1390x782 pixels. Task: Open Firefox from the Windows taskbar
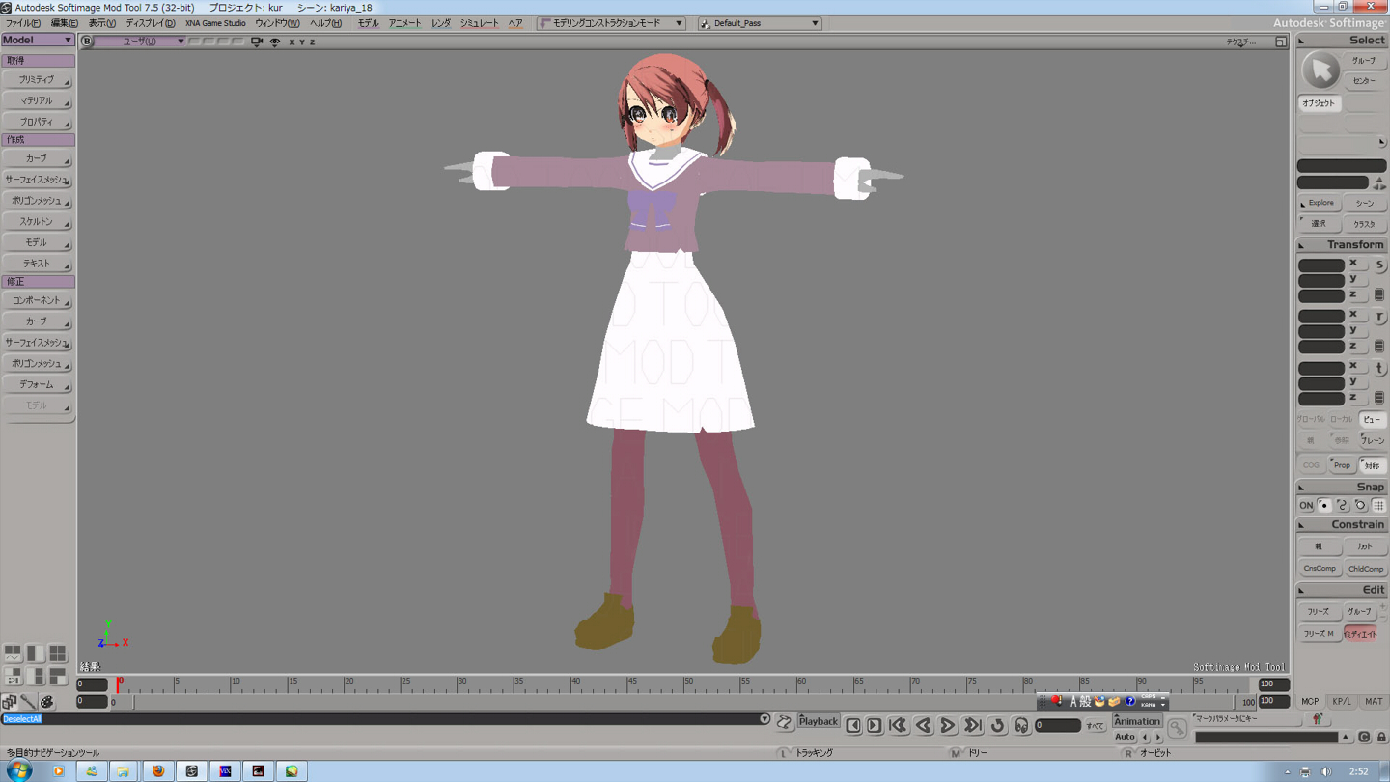pyautogui.click(x=158, y=770)
